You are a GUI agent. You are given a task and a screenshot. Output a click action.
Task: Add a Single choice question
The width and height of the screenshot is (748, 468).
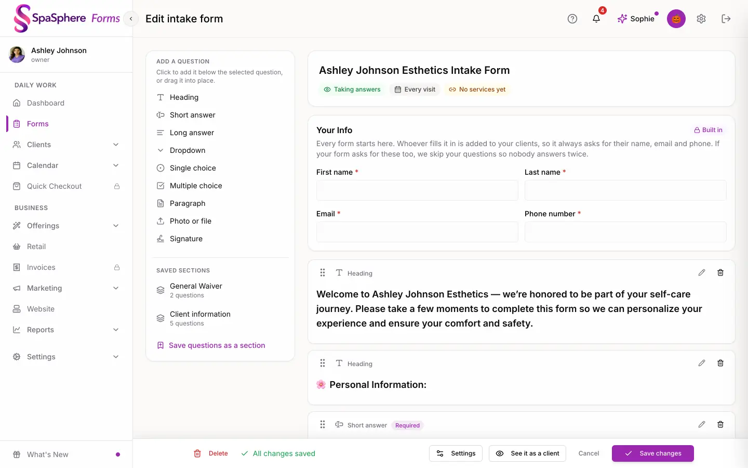click(x=220, y=168)
